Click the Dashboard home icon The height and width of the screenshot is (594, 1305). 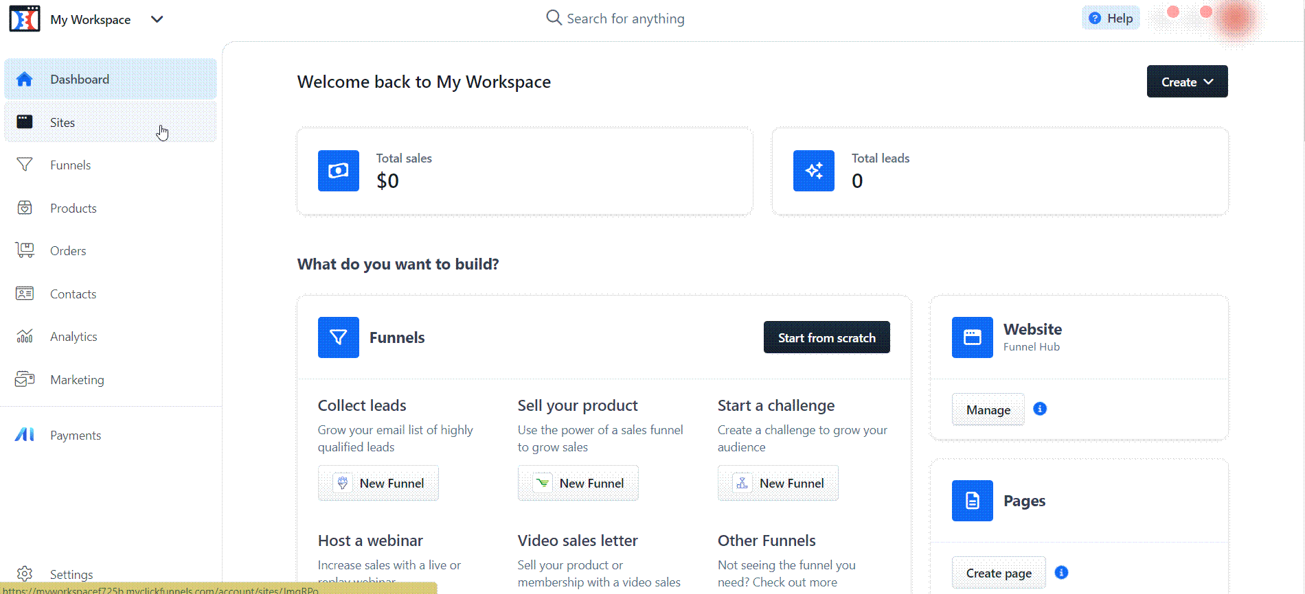click(x=25, y=80)
